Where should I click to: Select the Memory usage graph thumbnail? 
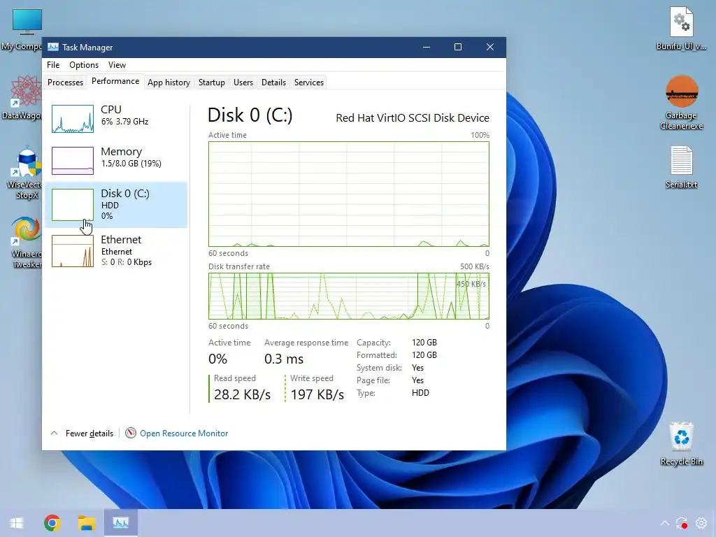click(x=73, y=160)
